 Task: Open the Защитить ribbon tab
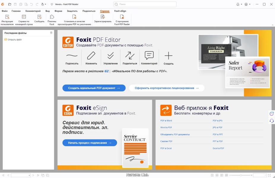72,11
